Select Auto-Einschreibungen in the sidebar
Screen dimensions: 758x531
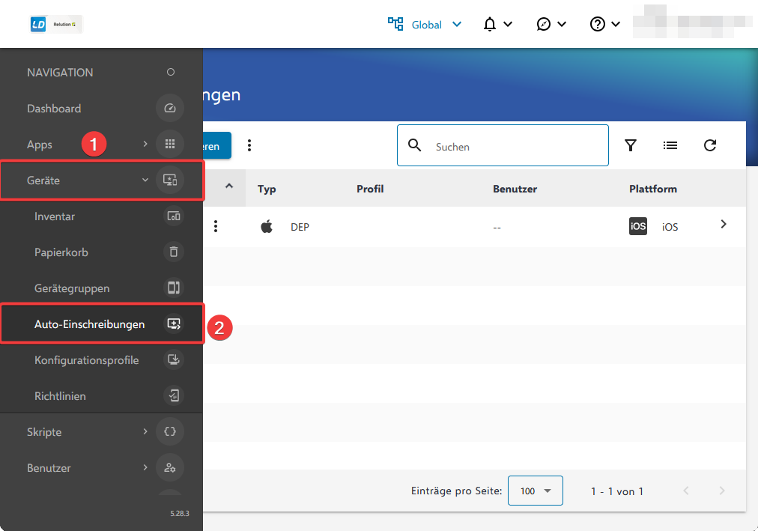(89, 324)
